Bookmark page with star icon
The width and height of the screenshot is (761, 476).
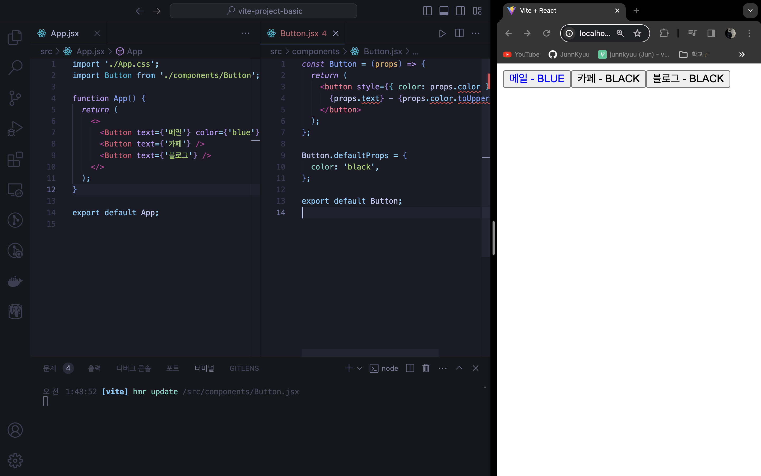click(x=637, y=33)
